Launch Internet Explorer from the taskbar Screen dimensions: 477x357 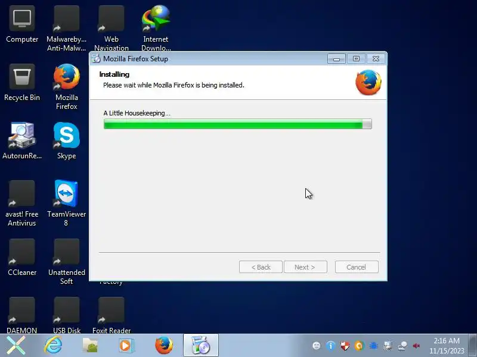tap(53, 346)
